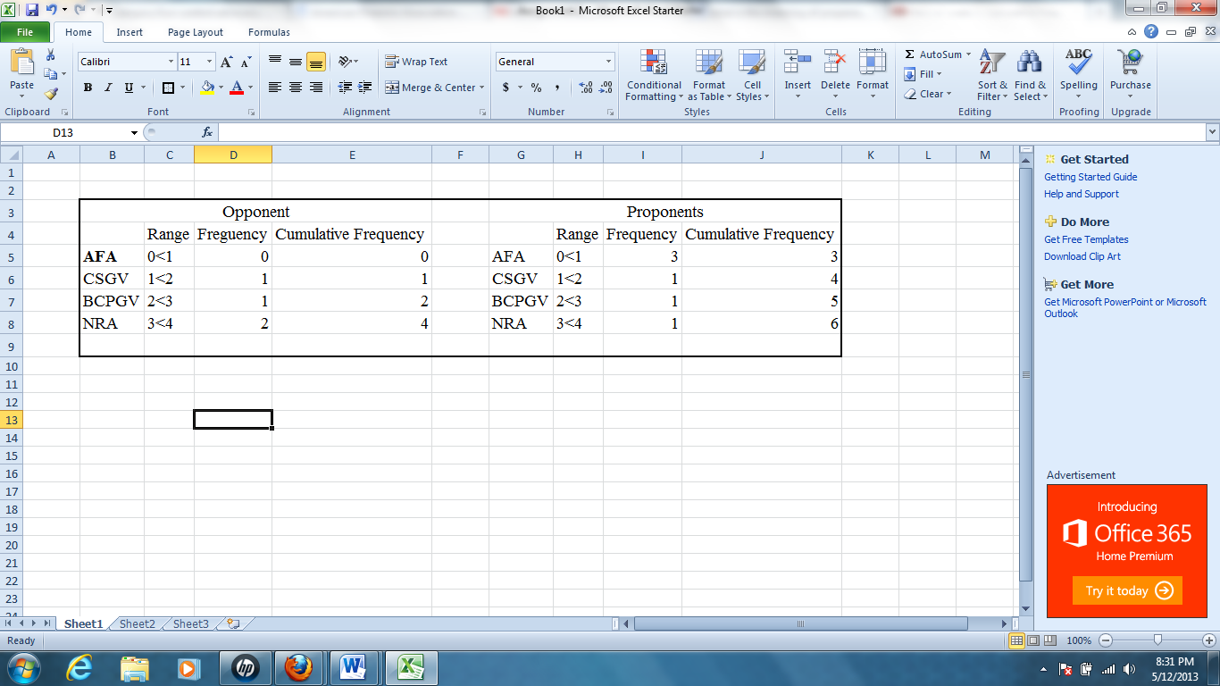Switch to Sheet2

[136, 623]
